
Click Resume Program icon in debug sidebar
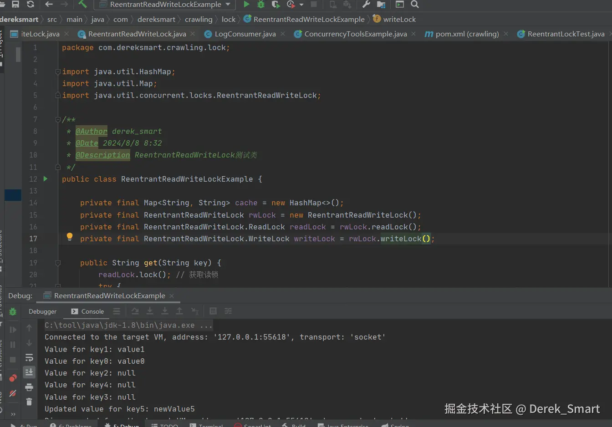13,330
